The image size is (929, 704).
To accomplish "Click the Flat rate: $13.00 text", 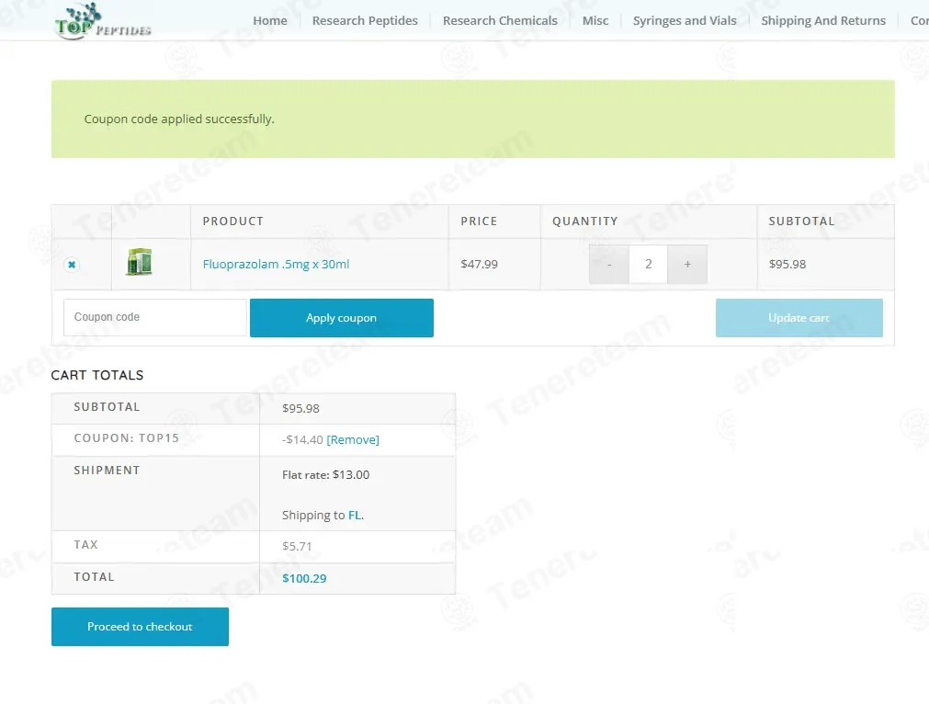I will (326, 474).
